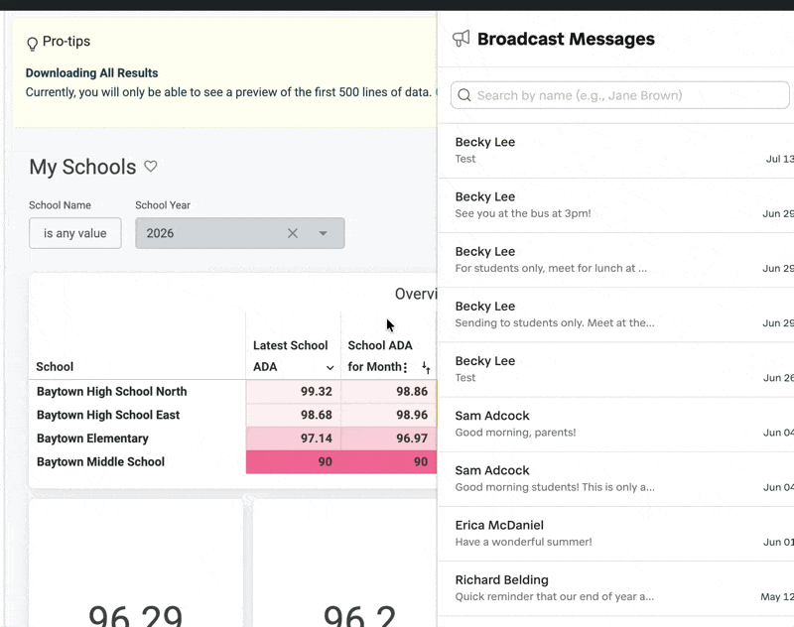The image size is (794, 627).
Task: Open Erica McDaniel's summer message
Action: [x=615, y=533]
